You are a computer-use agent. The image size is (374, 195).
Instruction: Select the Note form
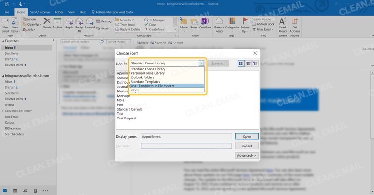(x=121, y=100)
